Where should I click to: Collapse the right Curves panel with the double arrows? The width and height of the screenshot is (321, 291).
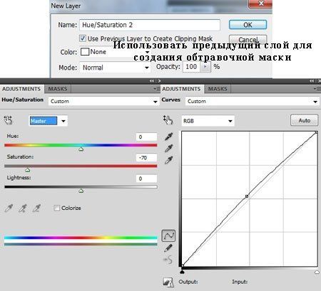coord(312,81)
